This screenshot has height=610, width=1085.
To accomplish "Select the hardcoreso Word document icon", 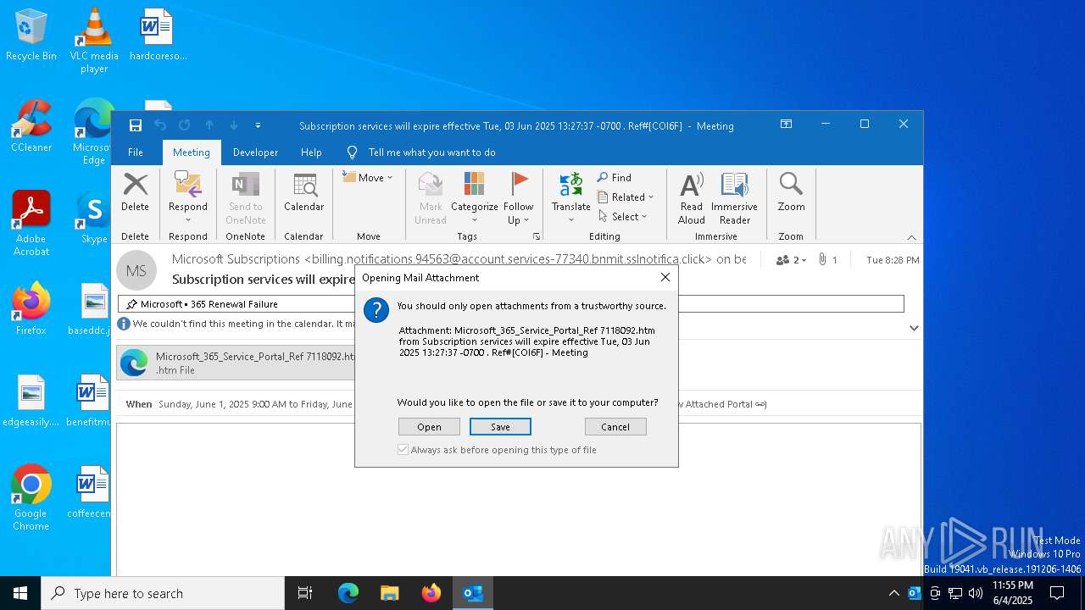I will (x=158, y=35).
